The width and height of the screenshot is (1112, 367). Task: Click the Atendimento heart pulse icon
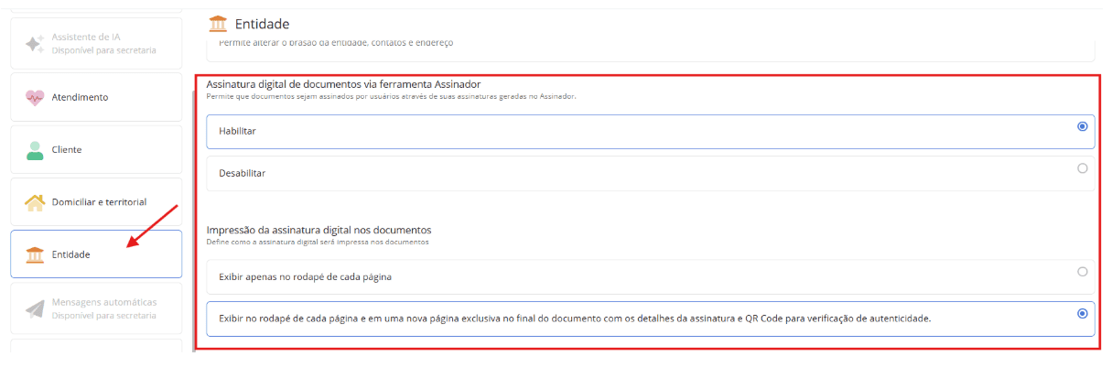tap(35, 97)
